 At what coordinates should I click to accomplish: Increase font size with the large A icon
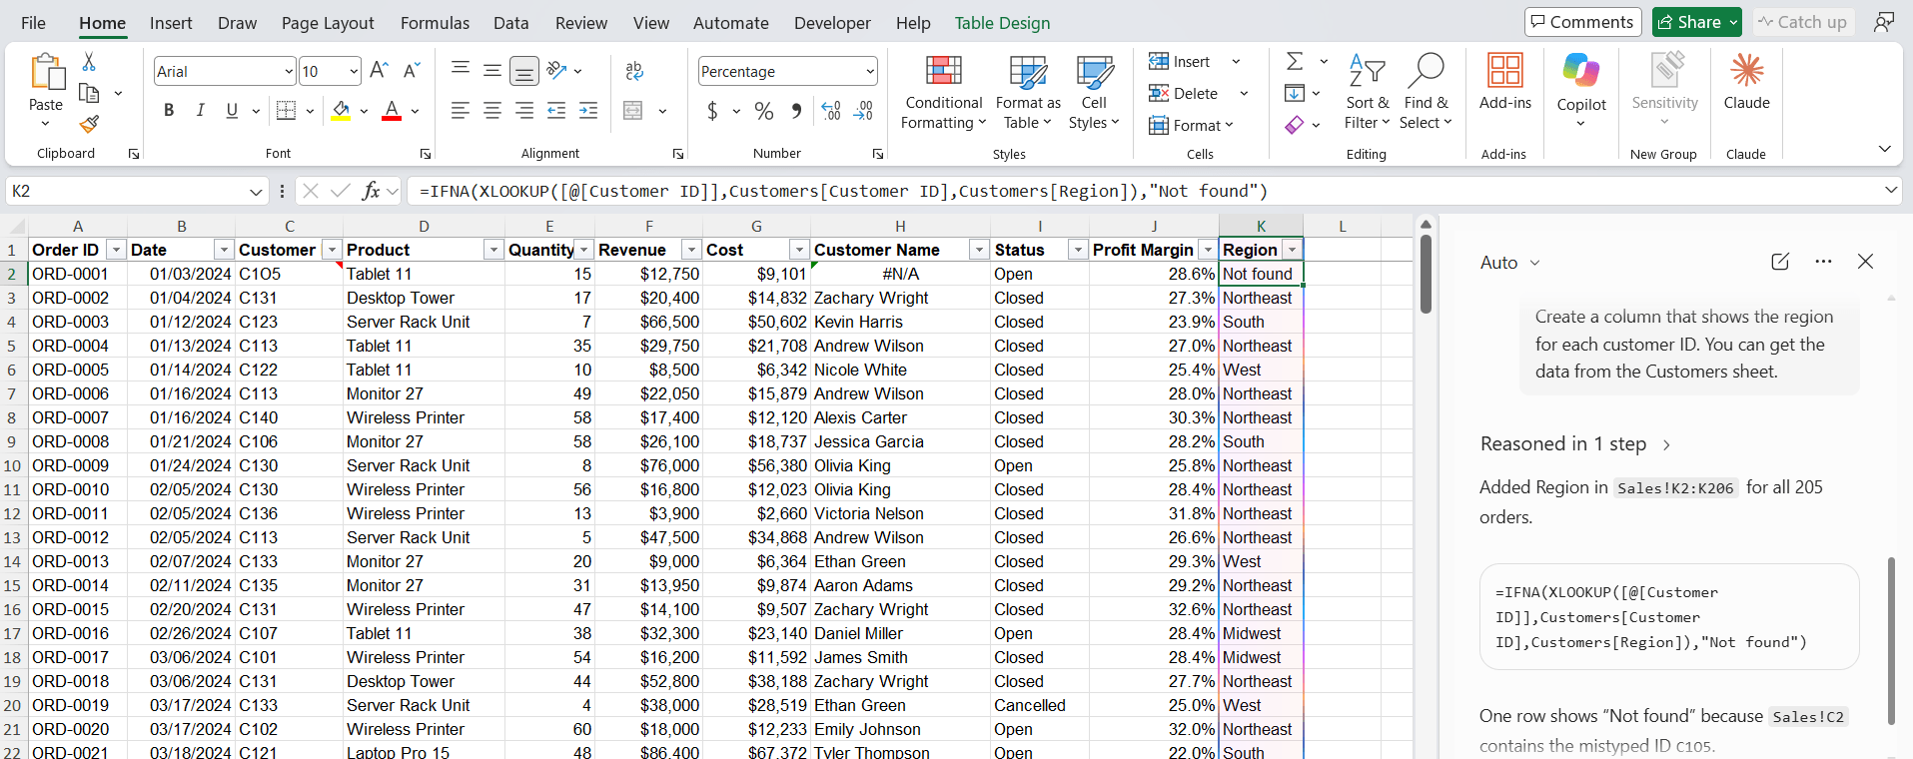coord(379,70)
